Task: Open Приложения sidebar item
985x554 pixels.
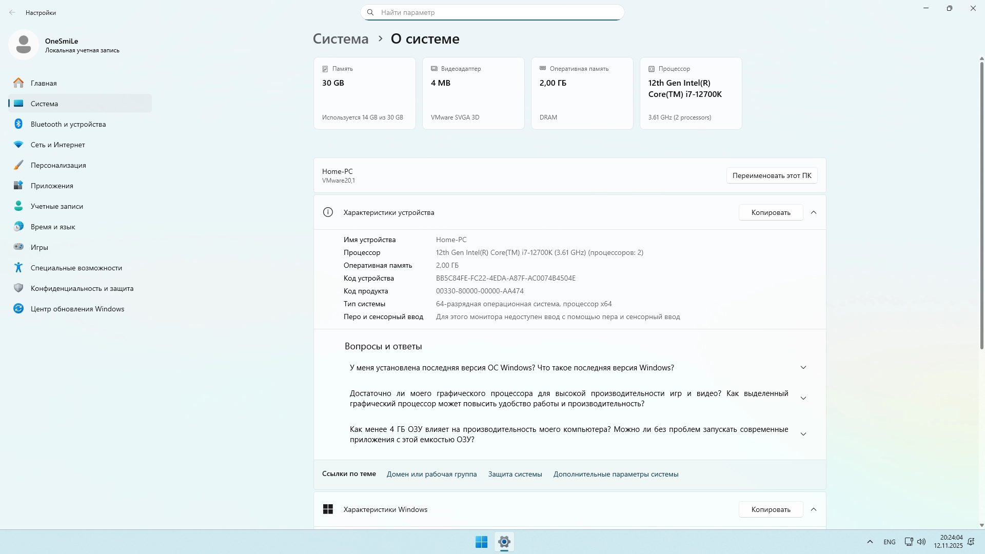Action: (52, 186)
